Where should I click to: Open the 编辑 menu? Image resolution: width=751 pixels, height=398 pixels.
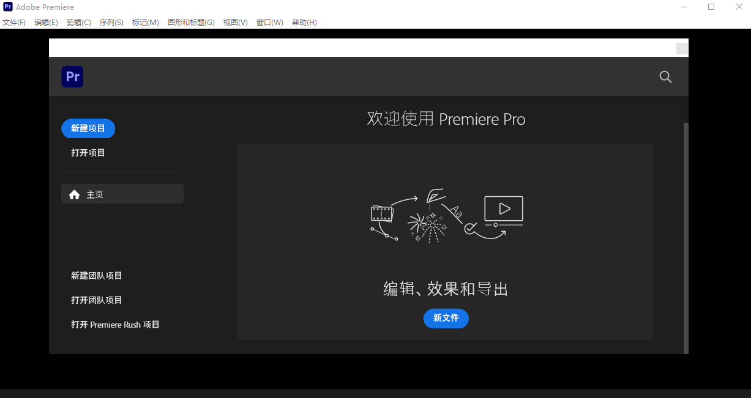[x=46, y=22]
